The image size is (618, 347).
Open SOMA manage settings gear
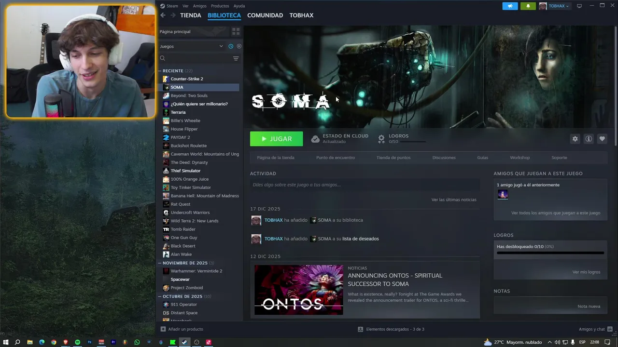click(575, 139)
